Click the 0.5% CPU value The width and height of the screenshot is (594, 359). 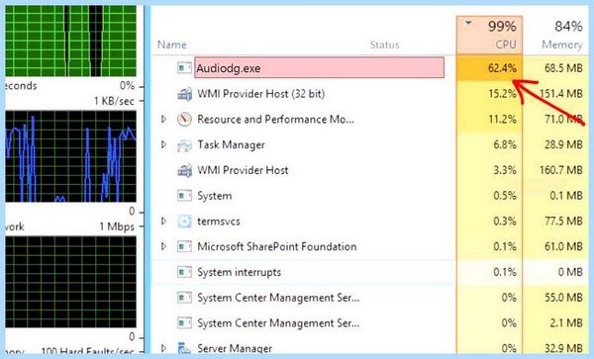(x=505, y=196)
